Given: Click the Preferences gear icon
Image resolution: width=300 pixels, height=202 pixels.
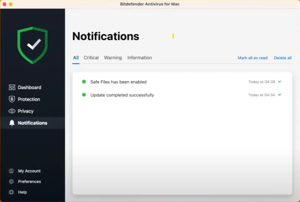Looking at the screenshot, I should (12, 181).
